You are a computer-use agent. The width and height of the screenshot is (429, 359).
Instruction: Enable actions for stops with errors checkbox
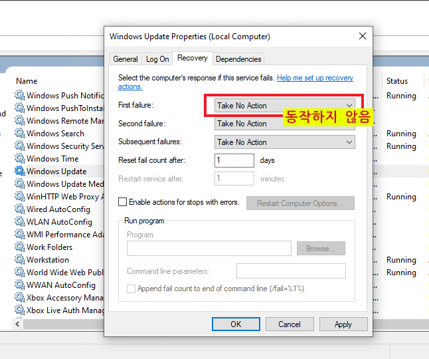tap(122, 202)
